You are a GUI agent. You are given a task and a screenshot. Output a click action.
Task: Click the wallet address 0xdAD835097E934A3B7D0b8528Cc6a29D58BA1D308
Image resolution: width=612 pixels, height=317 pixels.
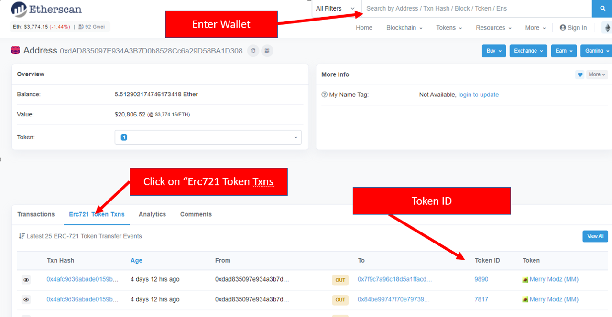(x=151, y=51)
